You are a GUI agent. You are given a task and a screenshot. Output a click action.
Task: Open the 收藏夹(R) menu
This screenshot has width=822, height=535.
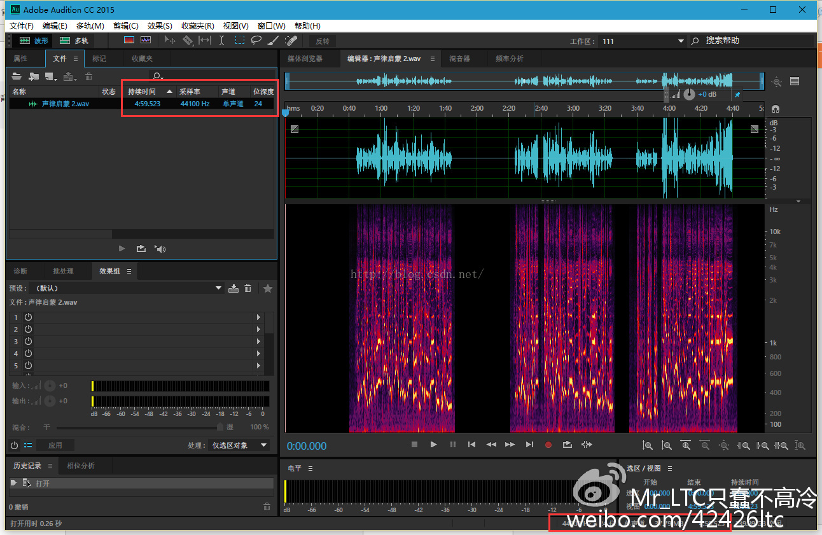click(197, 26)
